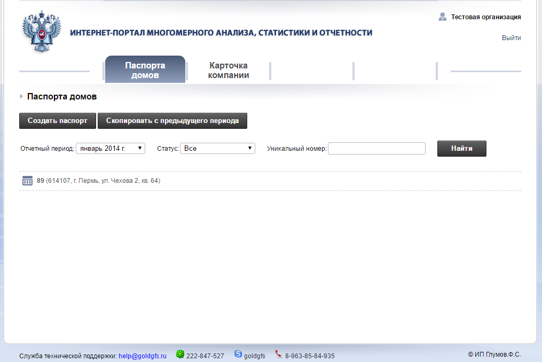Click the user profile icon
The height and width of the screenshot is (362, 542).
click(442, 17)
